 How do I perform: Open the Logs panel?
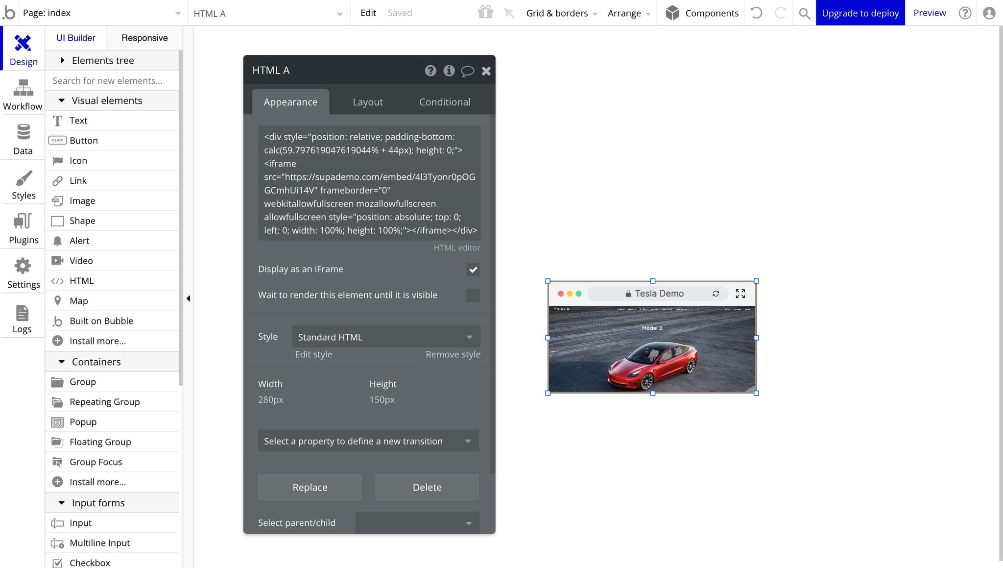[x=23, y=317]
